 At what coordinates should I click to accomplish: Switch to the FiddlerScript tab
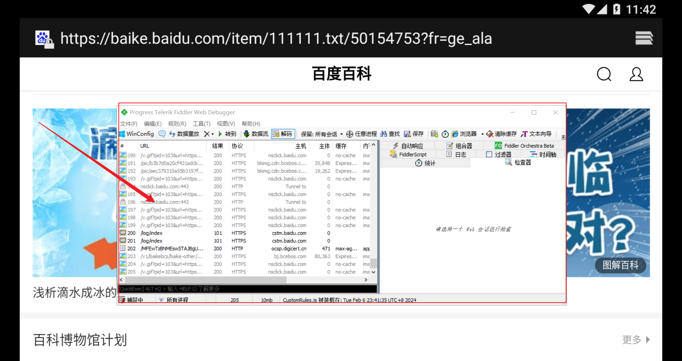(408, 154)
